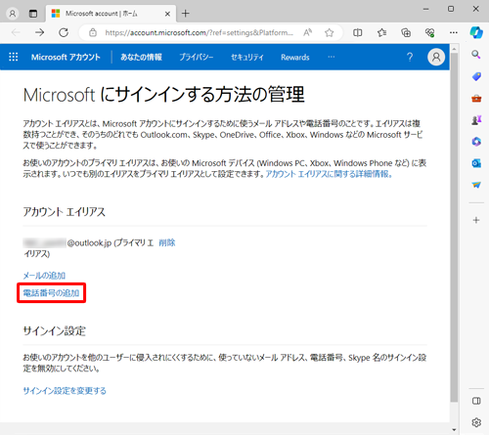This screenshot has width=489, height=435.
Task: Open sidebar Shopping tag icon
Action: point(476,76)
